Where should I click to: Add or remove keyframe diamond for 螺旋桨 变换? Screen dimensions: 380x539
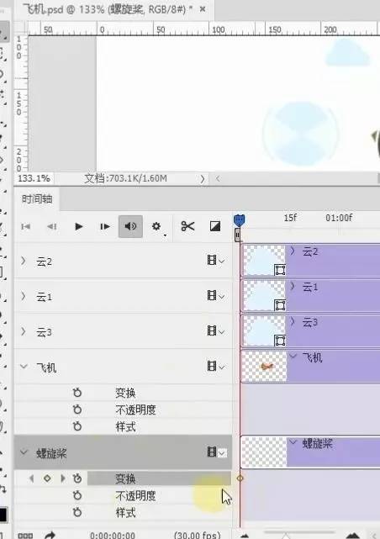click(47, 478)
